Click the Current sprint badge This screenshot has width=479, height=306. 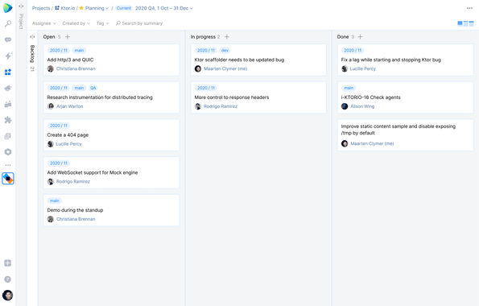(x=124, y=8)
